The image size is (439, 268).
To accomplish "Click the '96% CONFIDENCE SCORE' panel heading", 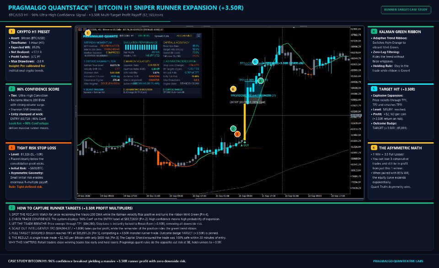I will click(x=38, y=89).
